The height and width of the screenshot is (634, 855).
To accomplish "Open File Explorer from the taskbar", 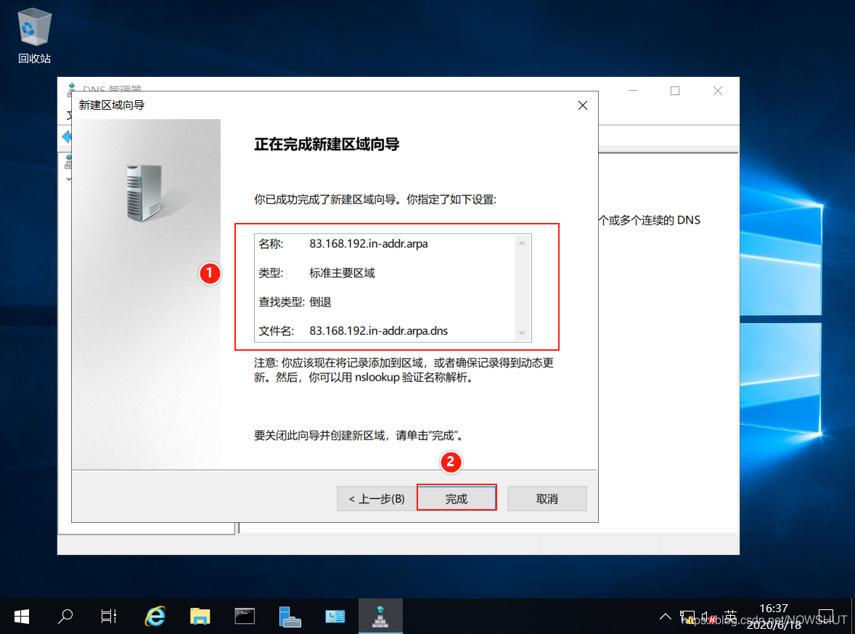I will pos(200,616).
